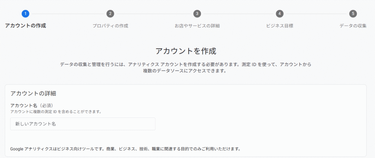
Task: Click the Google アナリティクス business-use notice
Action: pos(125,149)
